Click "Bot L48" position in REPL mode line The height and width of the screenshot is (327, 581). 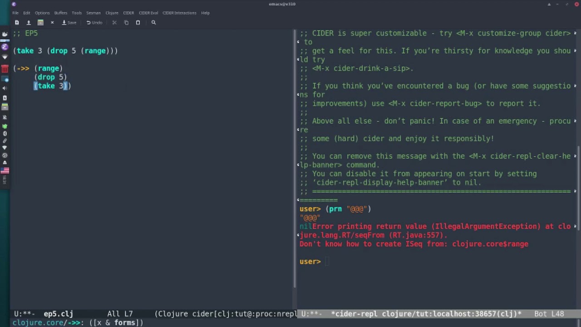click(x=549, y=314)
